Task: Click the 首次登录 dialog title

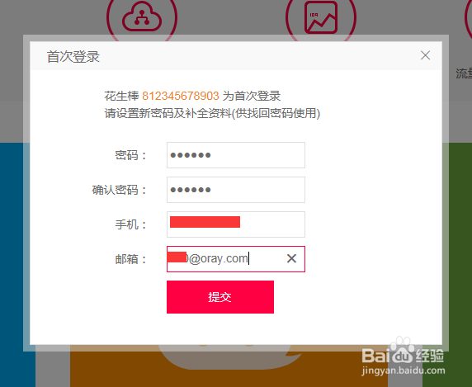Action: [x=73, y=57]
